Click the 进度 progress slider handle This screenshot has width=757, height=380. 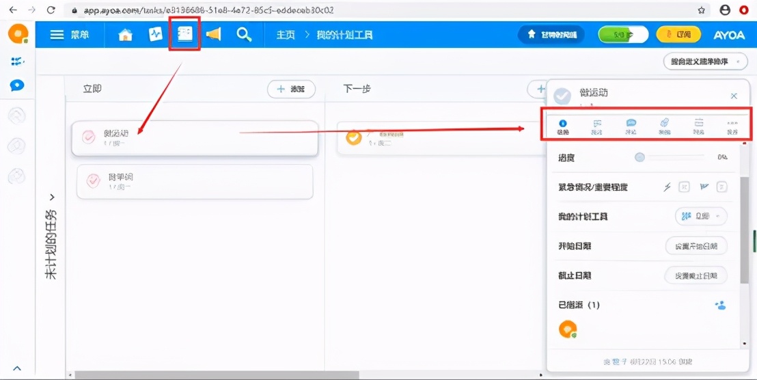(639, 157)
